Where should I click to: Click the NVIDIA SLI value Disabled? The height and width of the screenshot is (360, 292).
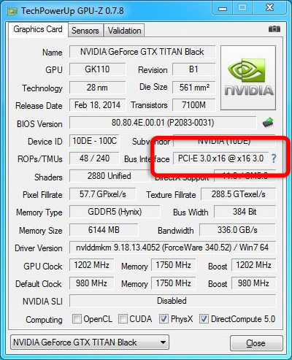173,301
